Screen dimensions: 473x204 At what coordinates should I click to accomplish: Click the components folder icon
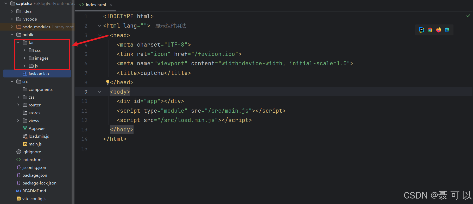pos(25,89)
